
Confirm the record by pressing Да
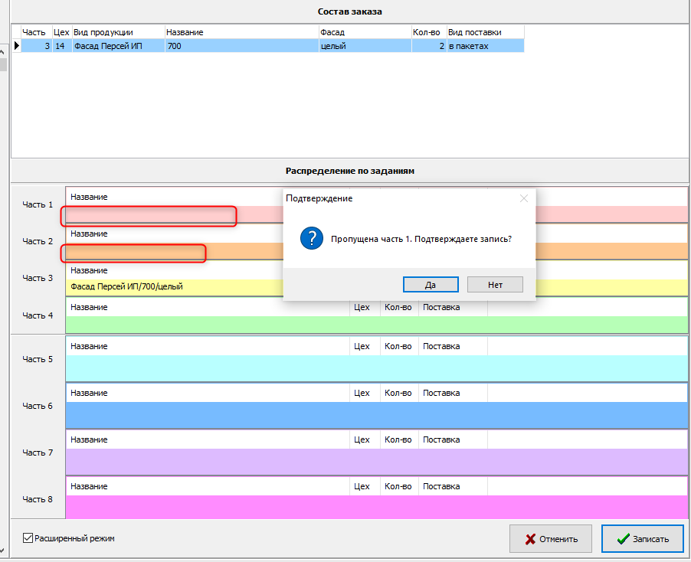431,284
